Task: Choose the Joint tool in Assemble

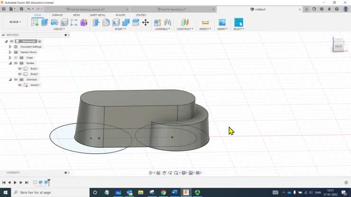Action: 167,22
